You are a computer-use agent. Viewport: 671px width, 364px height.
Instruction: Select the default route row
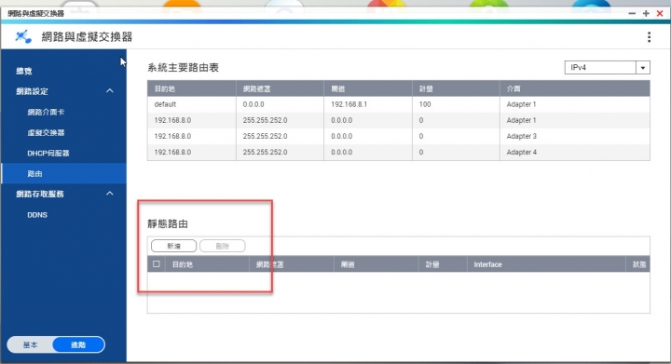(399, 104)
